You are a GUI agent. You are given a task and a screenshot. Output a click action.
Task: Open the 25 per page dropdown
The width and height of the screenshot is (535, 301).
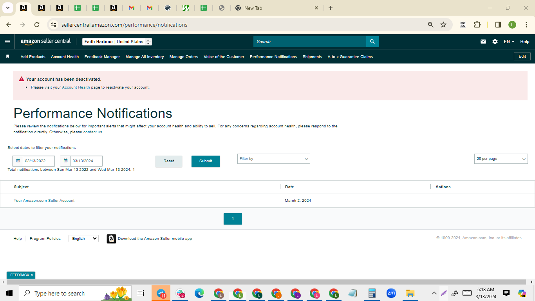pos(501,159)
